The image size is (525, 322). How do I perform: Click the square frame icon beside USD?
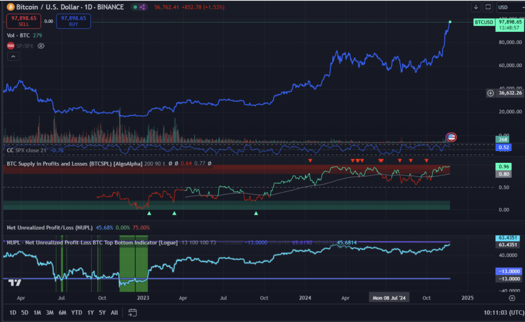tap(488, 7)
